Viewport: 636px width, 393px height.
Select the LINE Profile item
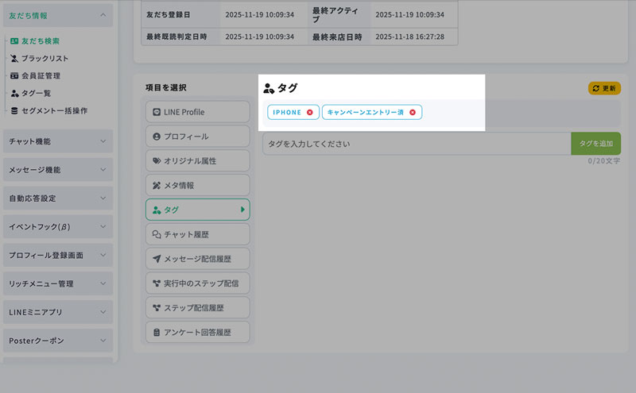coord(197,112)
